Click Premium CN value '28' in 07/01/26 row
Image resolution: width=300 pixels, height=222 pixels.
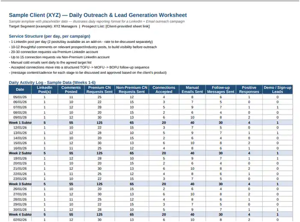pos(99,107)
